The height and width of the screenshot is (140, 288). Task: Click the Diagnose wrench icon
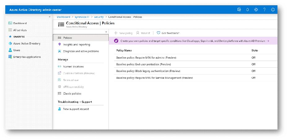(x=59, y=51)
